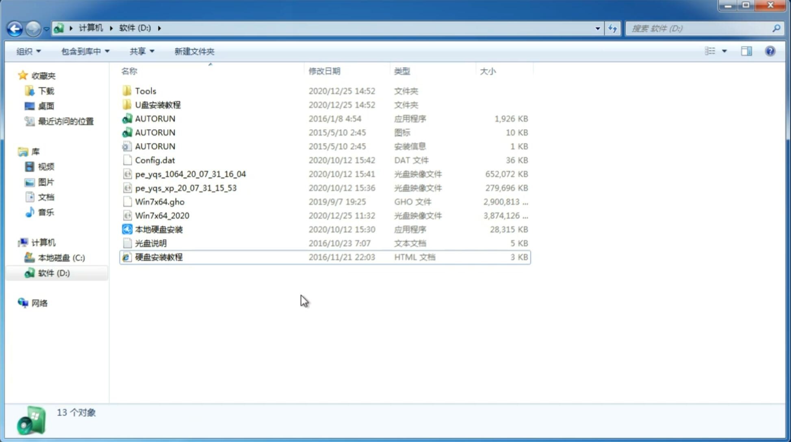The height and width of the screenshot is (442, 791).
Task: Open Config.dat configuration file
Action: coord(155,160)
